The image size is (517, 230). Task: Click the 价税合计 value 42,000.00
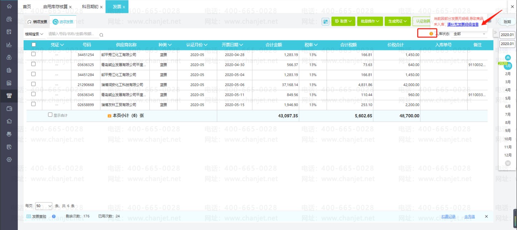pyautogui.click(x=411, y=85)
